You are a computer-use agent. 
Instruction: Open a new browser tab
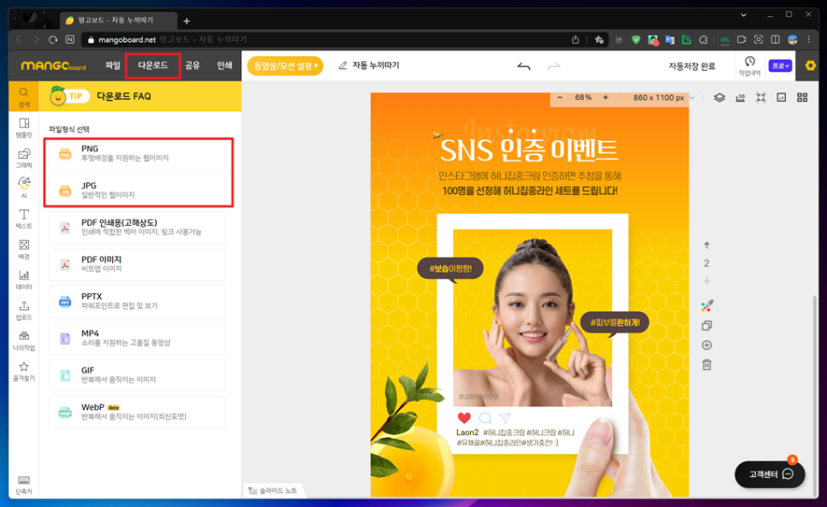(x=186, y=21)
